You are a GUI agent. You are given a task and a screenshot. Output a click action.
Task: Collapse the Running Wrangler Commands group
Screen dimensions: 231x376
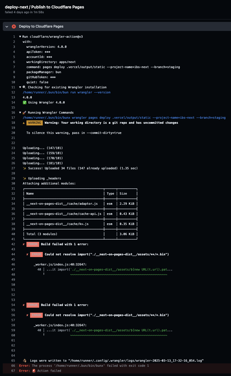(20, 112)
